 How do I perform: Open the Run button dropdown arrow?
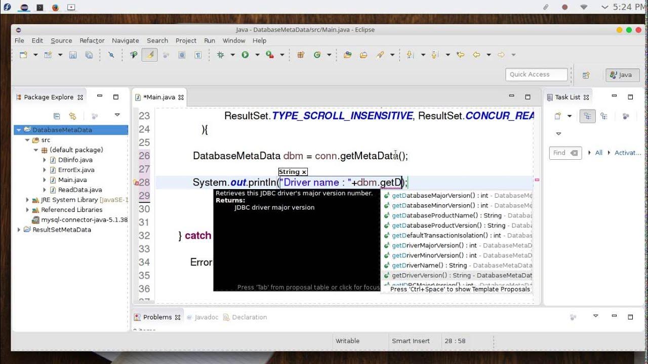click(x=257, y=55)
